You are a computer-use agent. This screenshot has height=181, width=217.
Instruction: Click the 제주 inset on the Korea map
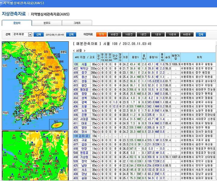pos(59,124)
